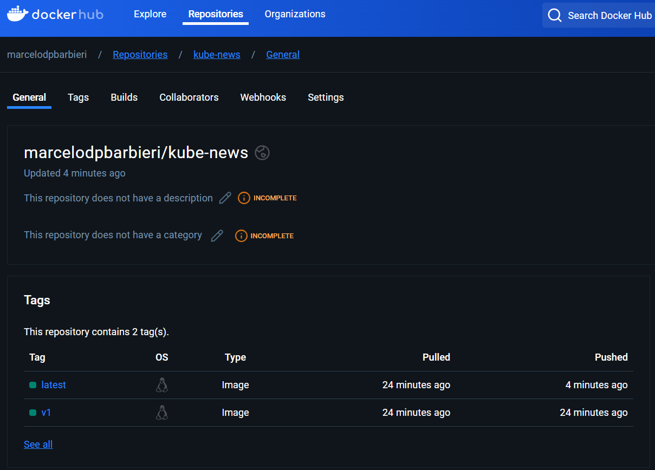
Task: Edit repository category pencil icon
Action: [x=217, y=236]
